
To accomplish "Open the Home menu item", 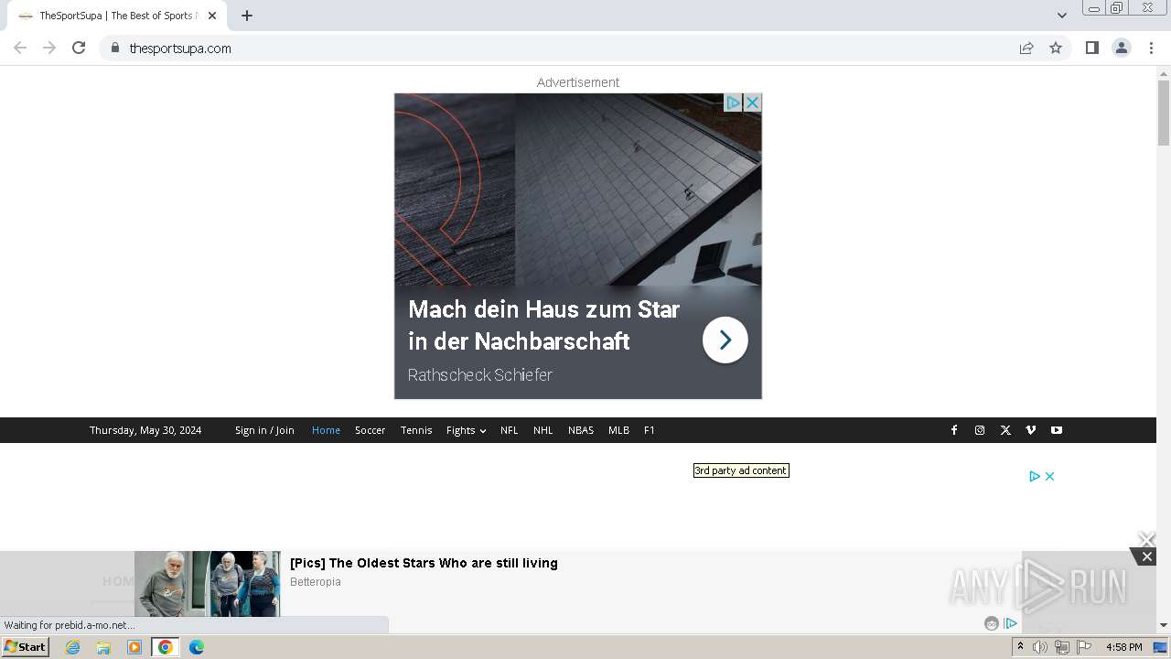I will 326,430.
